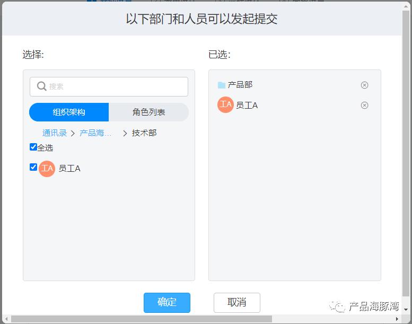
Task: Click 员工A avatar in the organization list
Action: click(x=47, y=169)
